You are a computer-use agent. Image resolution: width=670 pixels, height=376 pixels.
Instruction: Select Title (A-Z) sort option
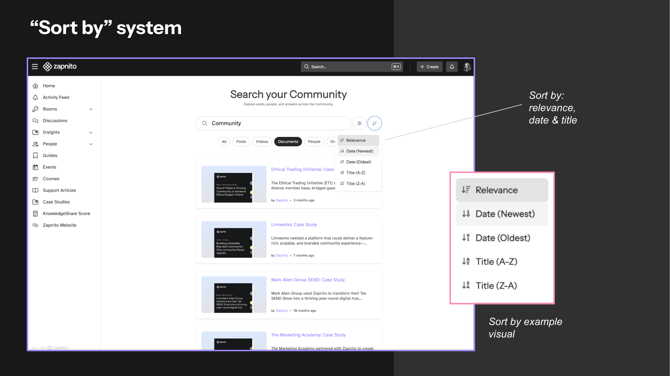pyautogui.click(x=356, y=173)
